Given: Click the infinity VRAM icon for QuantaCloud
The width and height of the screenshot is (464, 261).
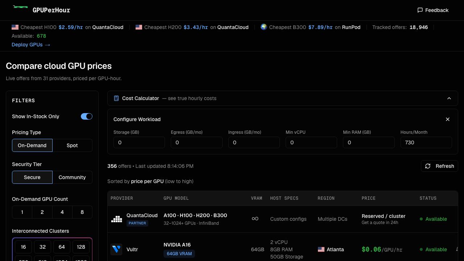Looking at the screenshot, I should click(255, 219).
